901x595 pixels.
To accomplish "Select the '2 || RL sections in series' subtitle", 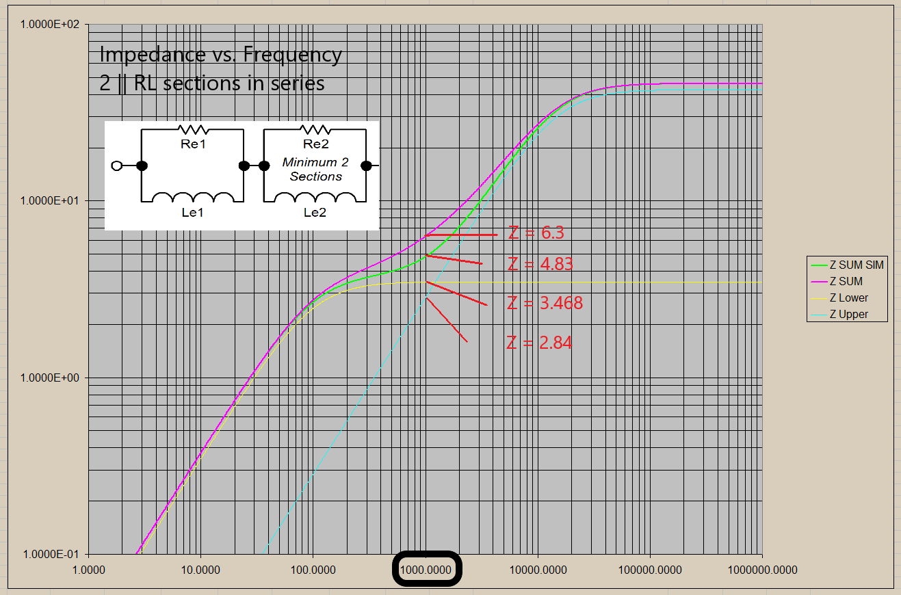I will tap(212, 83).
